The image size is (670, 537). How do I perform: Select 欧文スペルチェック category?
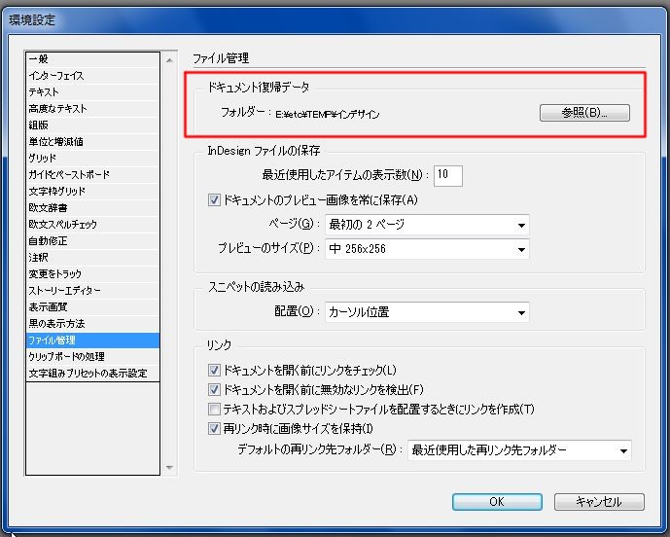click(x=92, y=224)
